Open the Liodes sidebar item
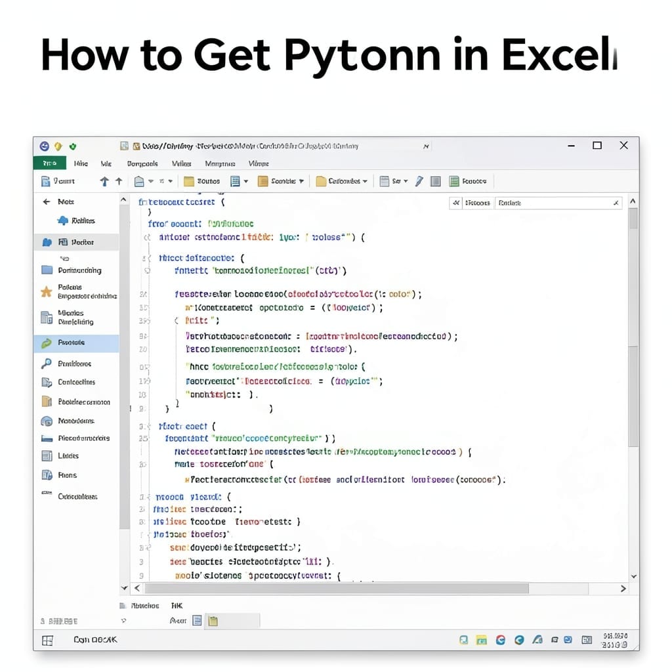This screenshot has width=672, height=672. (60, 455)
